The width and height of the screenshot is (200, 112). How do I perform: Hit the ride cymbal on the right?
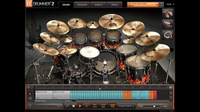click(147, 38)
